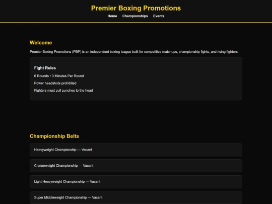Select the Cruiserweight Championship belt row
The height and width of the screenshot is (204, 272).
coord(136,166)
